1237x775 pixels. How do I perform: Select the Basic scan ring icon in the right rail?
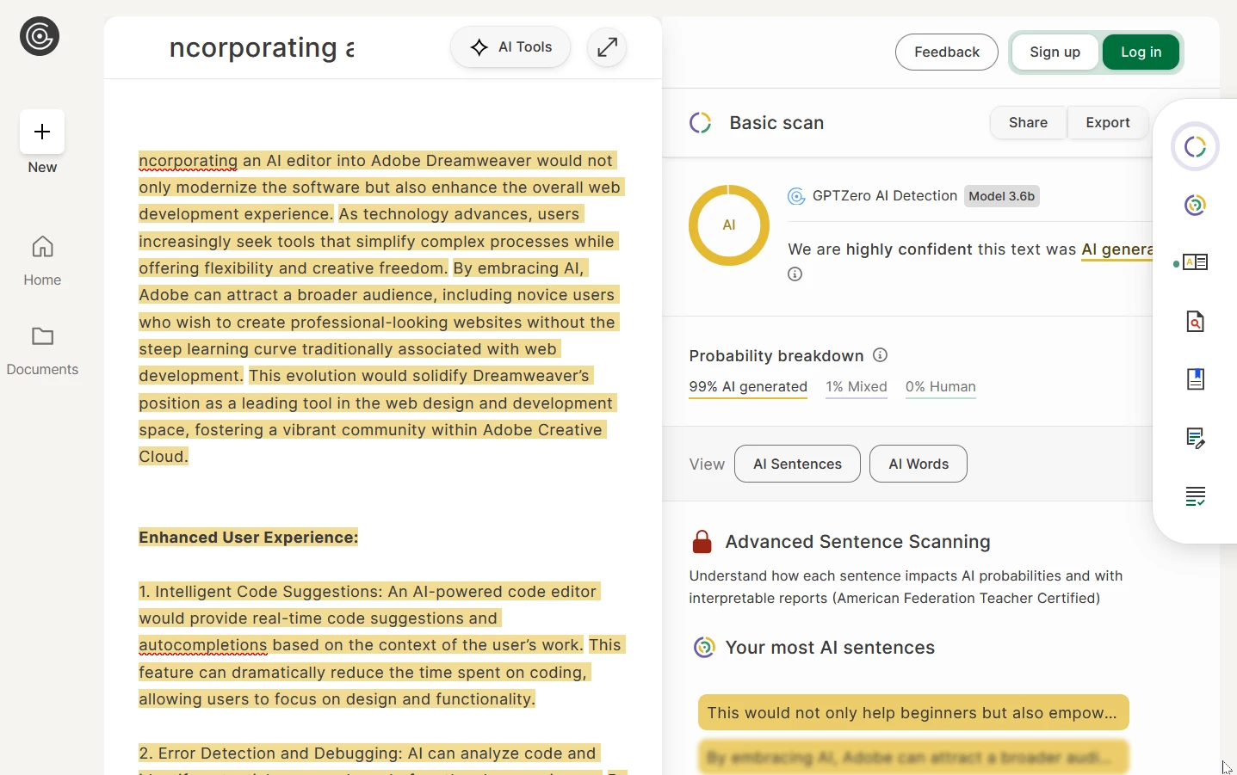(1195, 147)
